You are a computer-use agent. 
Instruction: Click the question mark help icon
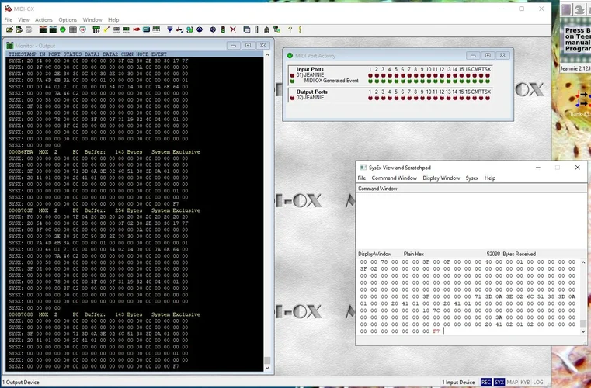[x=290, y=29]
